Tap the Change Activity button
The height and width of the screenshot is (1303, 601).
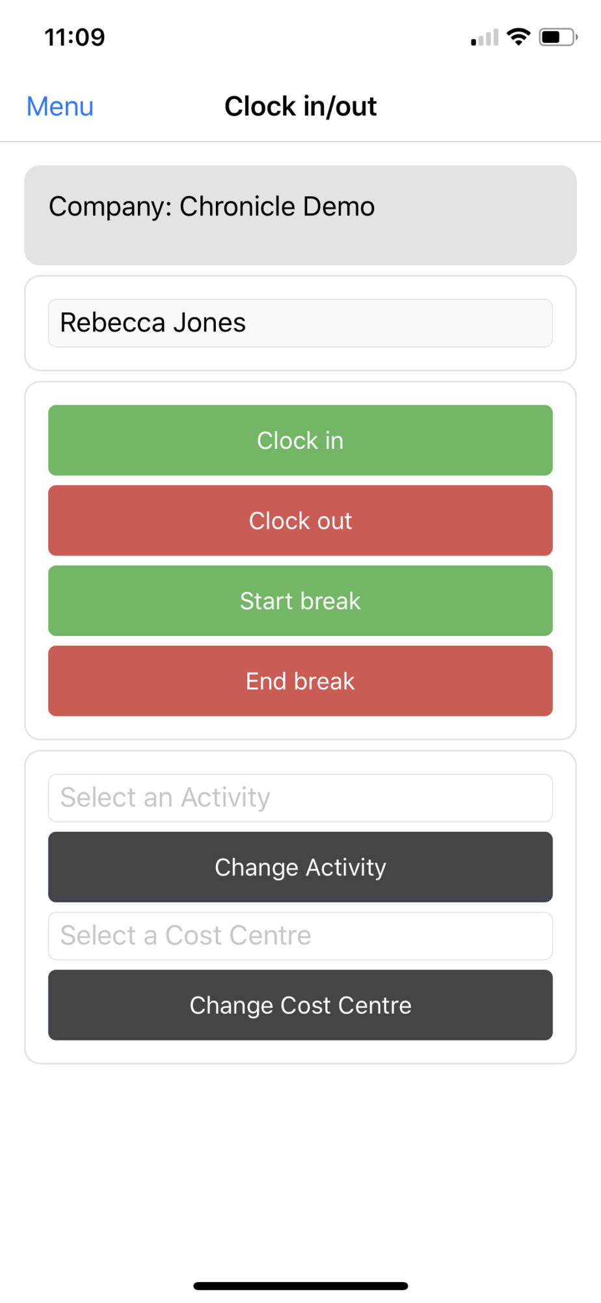[x=300, y=867]
